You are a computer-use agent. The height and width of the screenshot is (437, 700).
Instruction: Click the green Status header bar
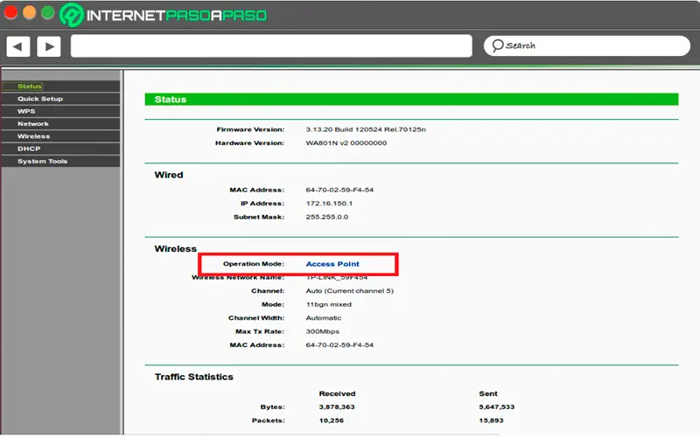(411, 100)
